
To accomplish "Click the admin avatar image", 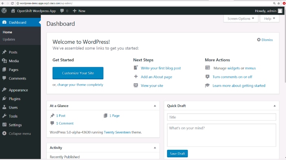I will pos(280,11).
